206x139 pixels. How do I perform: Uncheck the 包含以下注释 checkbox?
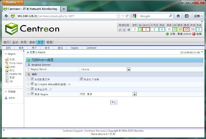pos(82,79)
